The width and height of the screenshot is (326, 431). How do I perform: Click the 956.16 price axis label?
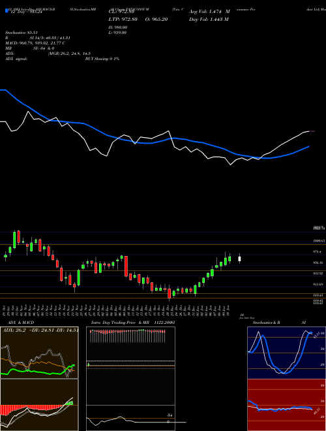(318, 263)
